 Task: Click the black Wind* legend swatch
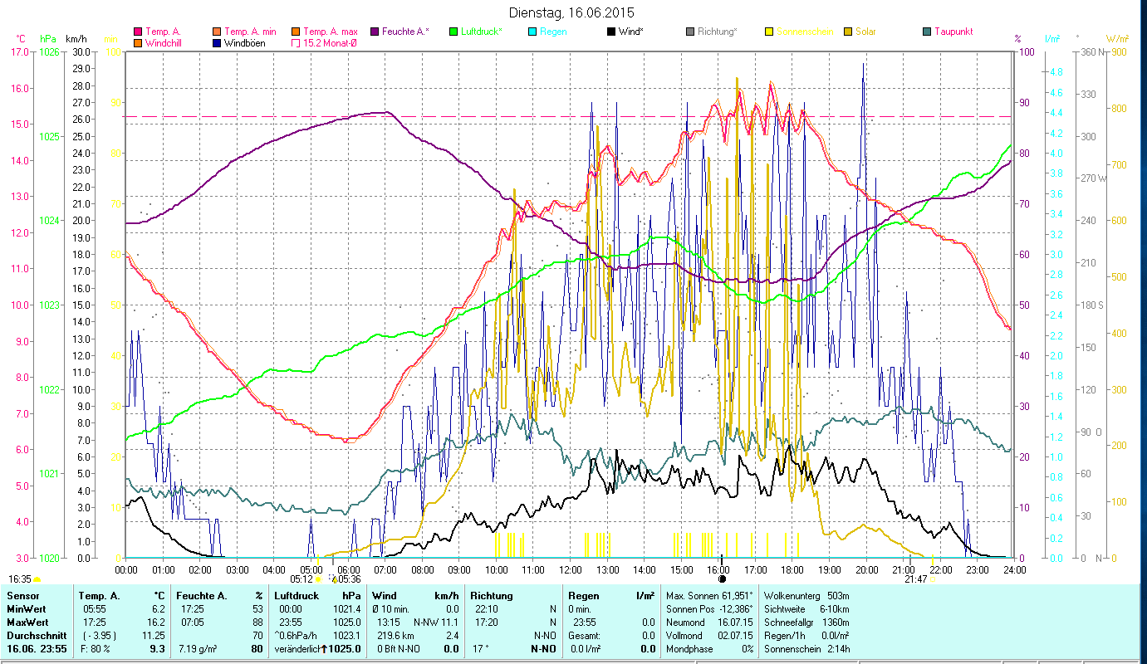pyautogui.click(x=611, y=32)
